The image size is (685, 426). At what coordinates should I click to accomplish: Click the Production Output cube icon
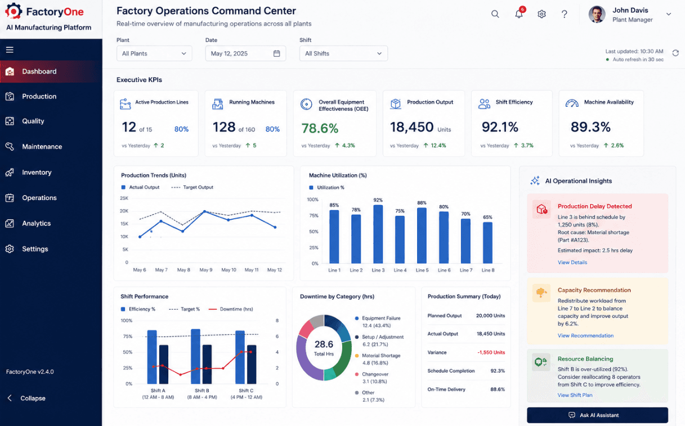coord(396,104)
